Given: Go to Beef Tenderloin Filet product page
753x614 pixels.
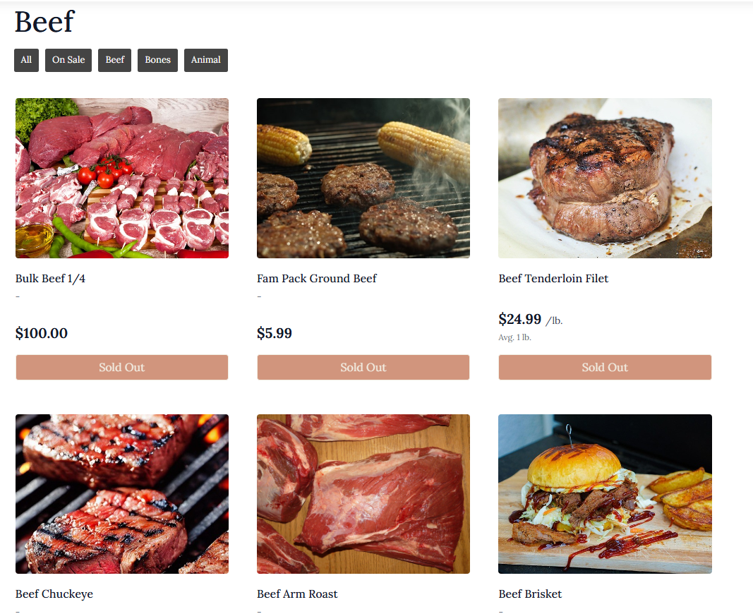Looking at the screenshot, I should (x=553, y=279).
